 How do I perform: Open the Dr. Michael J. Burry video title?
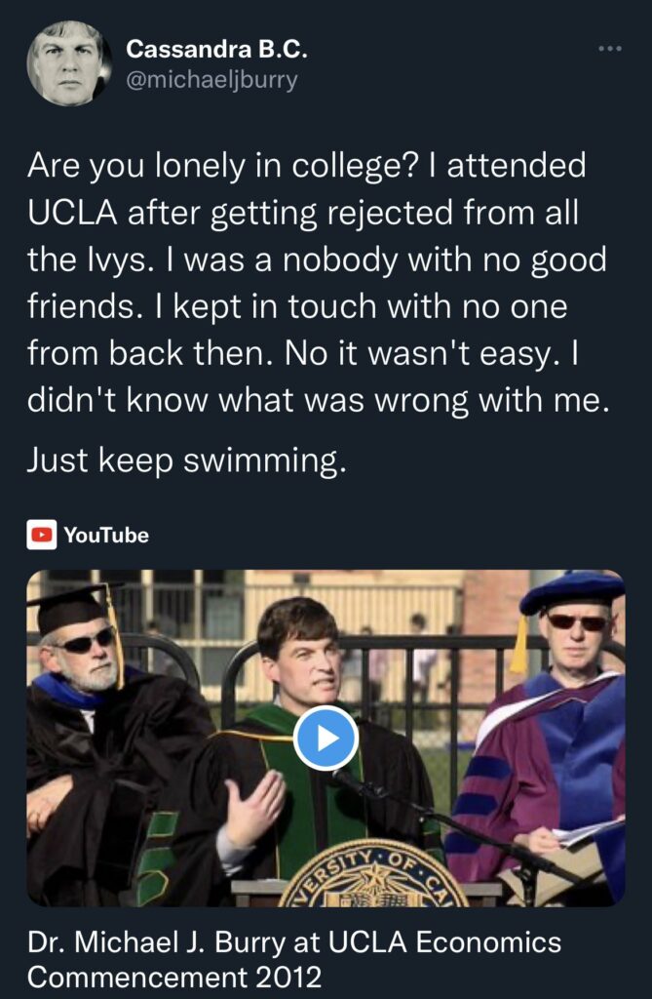click(294, 959)
